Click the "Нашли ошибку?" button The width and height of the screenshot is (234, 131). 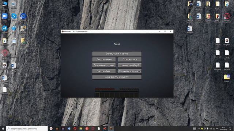coord(130,65)
